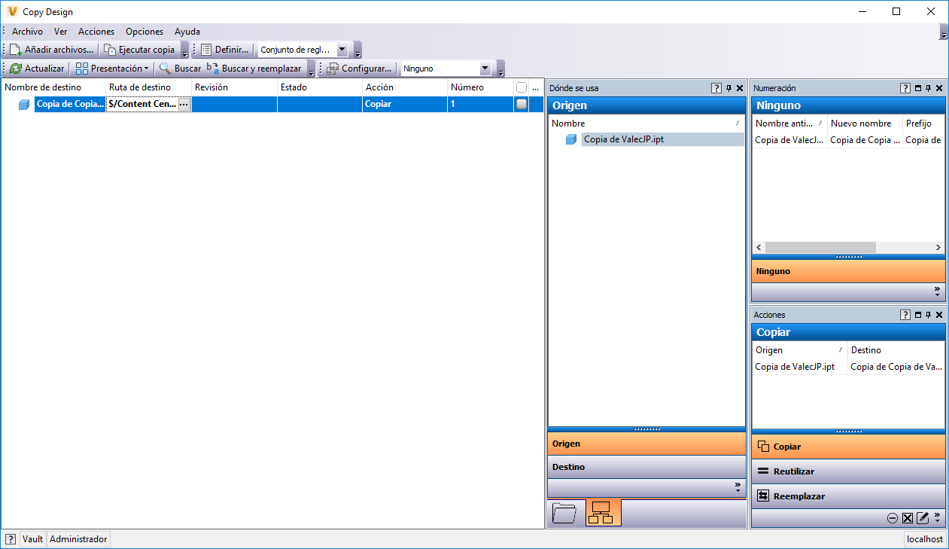949x549 pixels.
Task: Toggle checkbox in Copia de Copia row
Action: point(521,105)
